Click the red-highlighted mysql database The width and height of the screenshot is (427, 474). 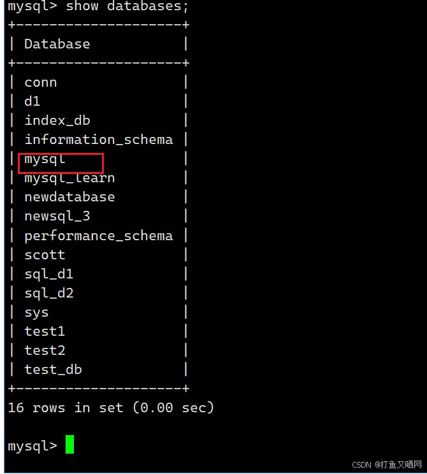45,160
